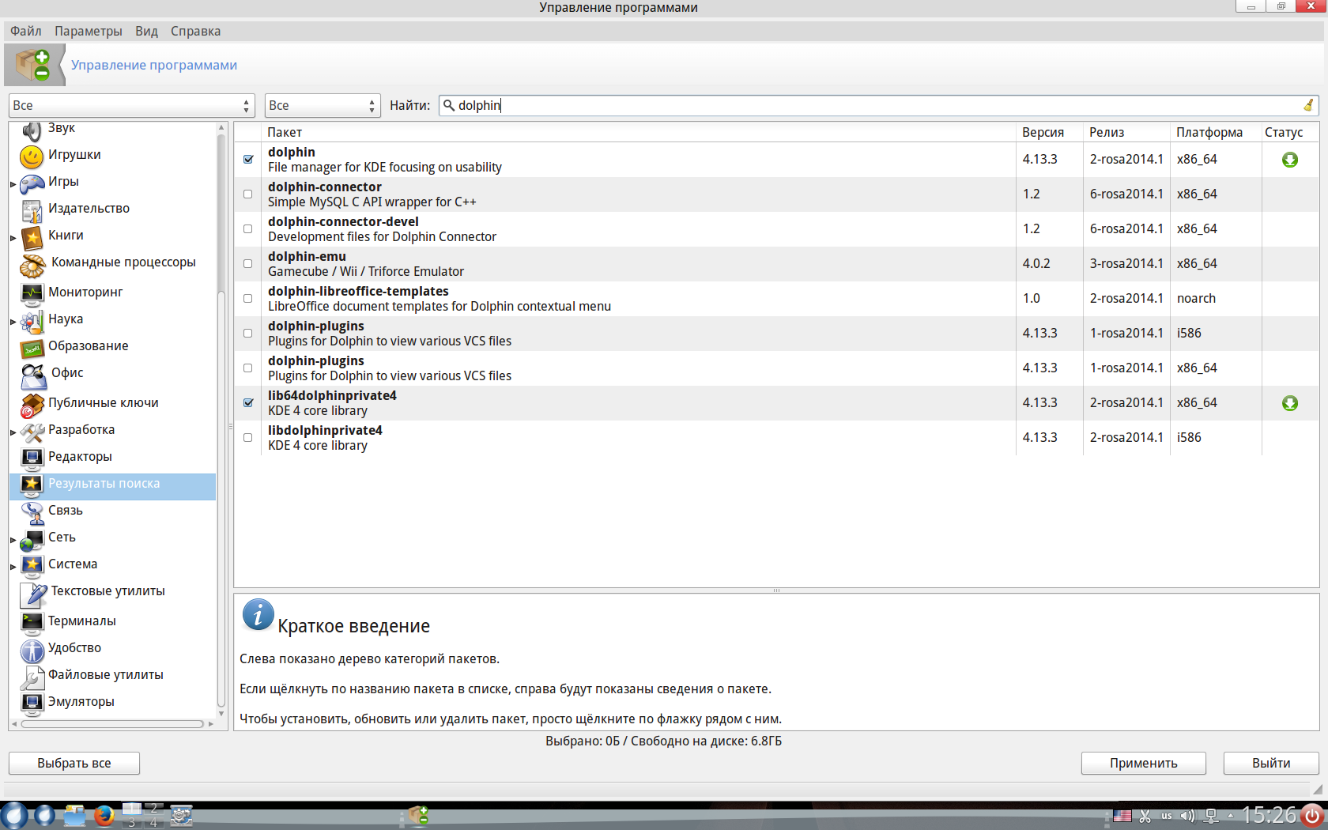Click the Редакторы category icon
This screenshot has height=830, width=1328.
(x=32, y=458)
